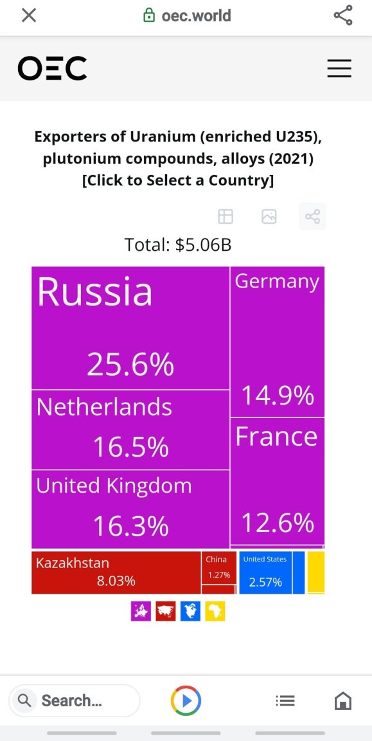Click the OEC logo
The height and width of the screenshot is (741, 372).
[53, 69]
